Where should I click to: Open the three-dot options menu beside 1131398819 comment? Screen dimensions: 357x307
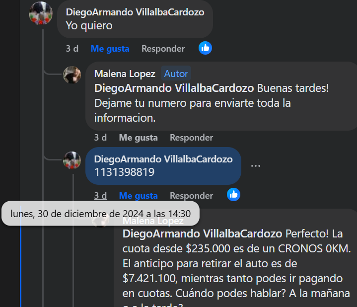(255, 166)
